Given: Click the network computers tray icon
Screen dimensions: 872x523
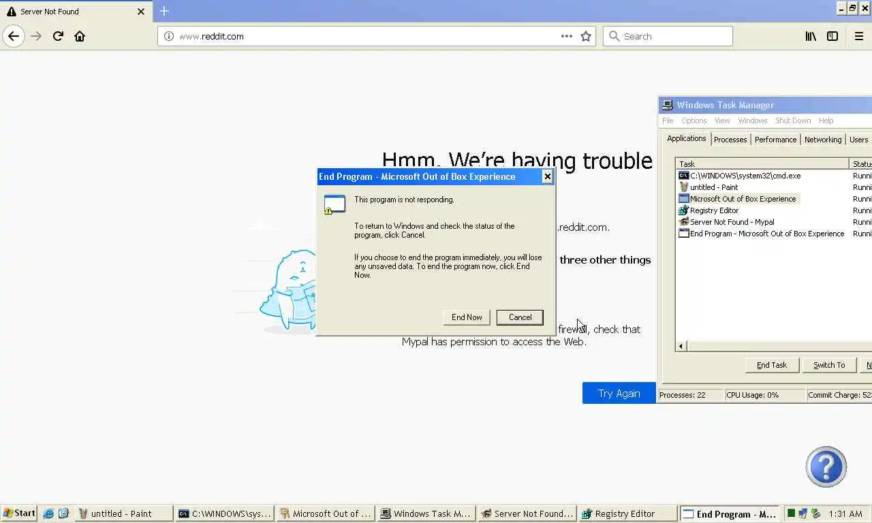Looking at the screenshot, I should [x=803, y=513].
